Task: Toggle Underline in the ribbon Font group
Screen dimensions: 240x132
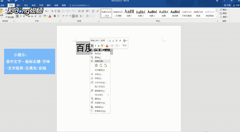Action: tap(24, 16)
